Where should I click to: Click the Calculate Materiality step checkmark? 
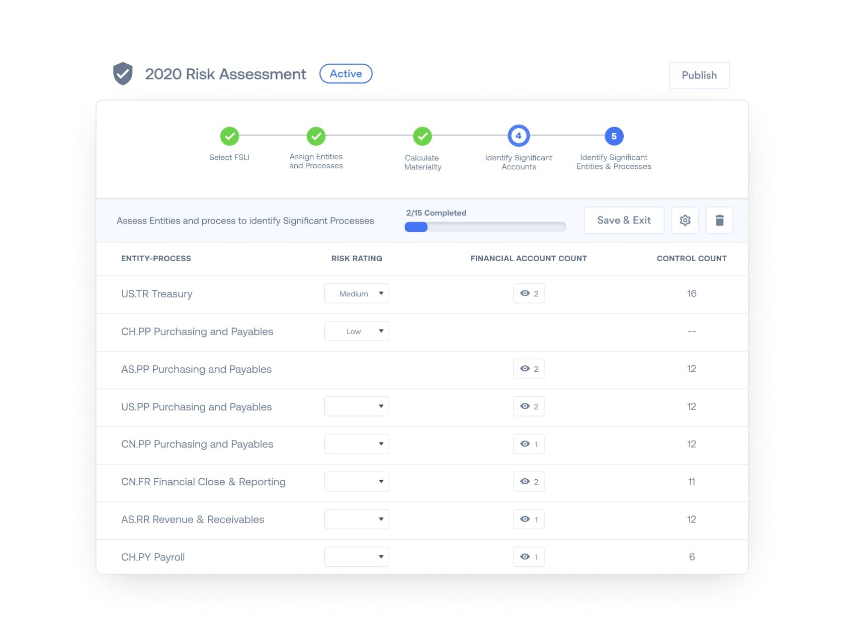point(422,136)
